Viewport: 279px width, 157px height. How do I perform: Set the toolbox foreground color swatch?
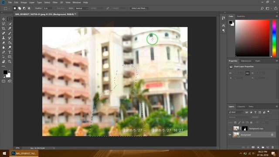point(5,72)
